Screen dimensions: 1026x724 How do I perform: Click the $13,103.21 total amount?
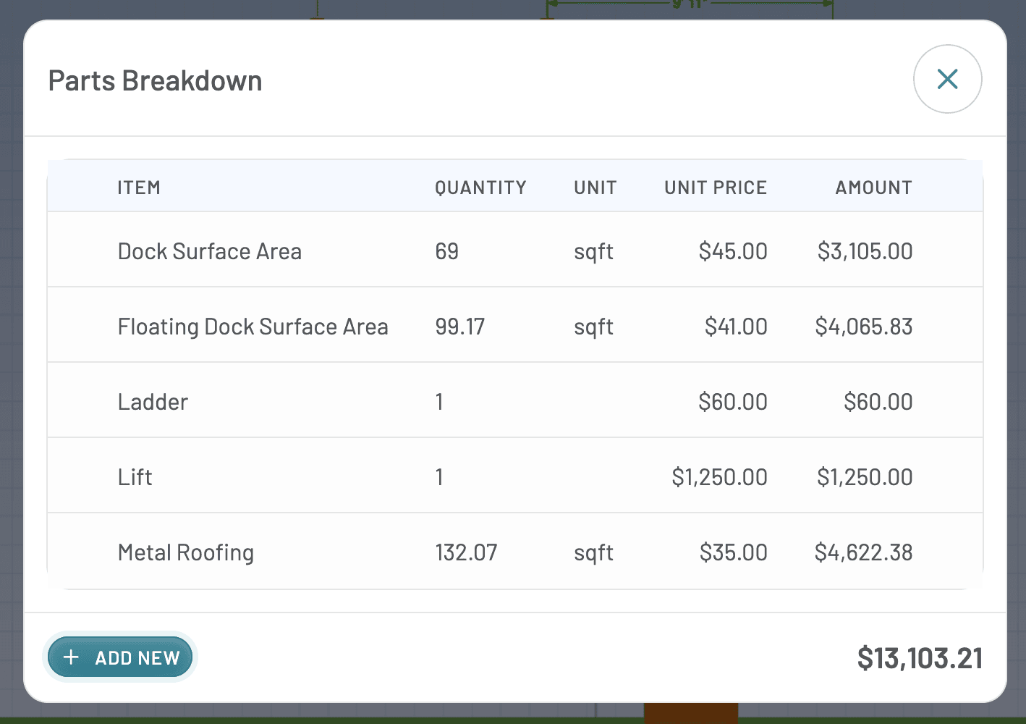(920, 658)
